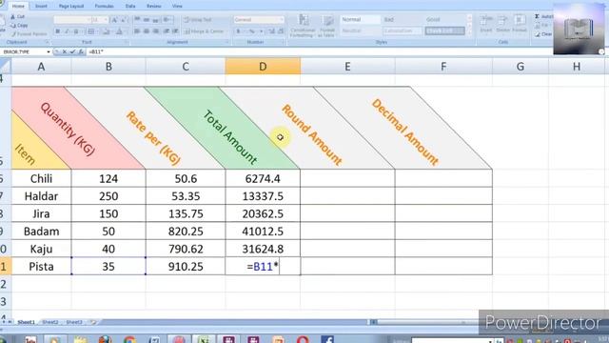
Task: Switch to the Insert ribbon tab
Action: click(41, 7)
